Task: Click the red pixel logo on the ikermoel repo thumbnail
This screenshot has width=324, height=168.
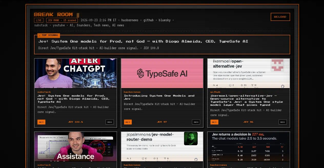Action: pyautogui.click(x=278, y=65)
